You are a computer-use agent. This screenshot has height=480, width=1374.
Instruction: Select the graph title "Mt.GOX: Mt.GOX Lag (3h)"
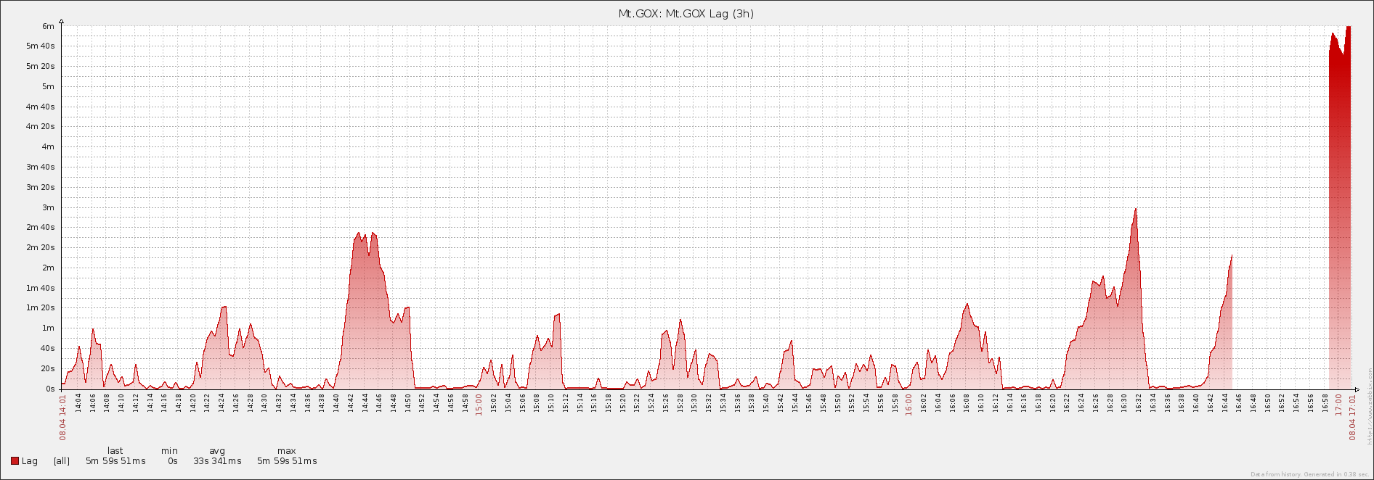tap(686, 14)
